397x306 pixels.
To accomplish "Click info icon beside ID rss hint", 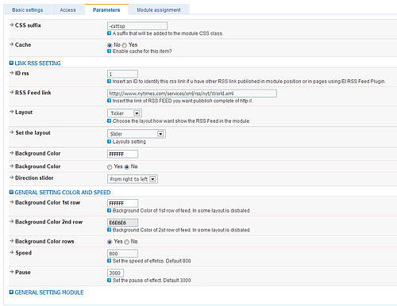I will [x=109, y=81].
